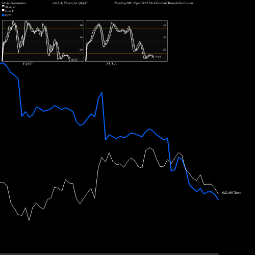Click the 80 level label in FULL chart

point(165,25)
